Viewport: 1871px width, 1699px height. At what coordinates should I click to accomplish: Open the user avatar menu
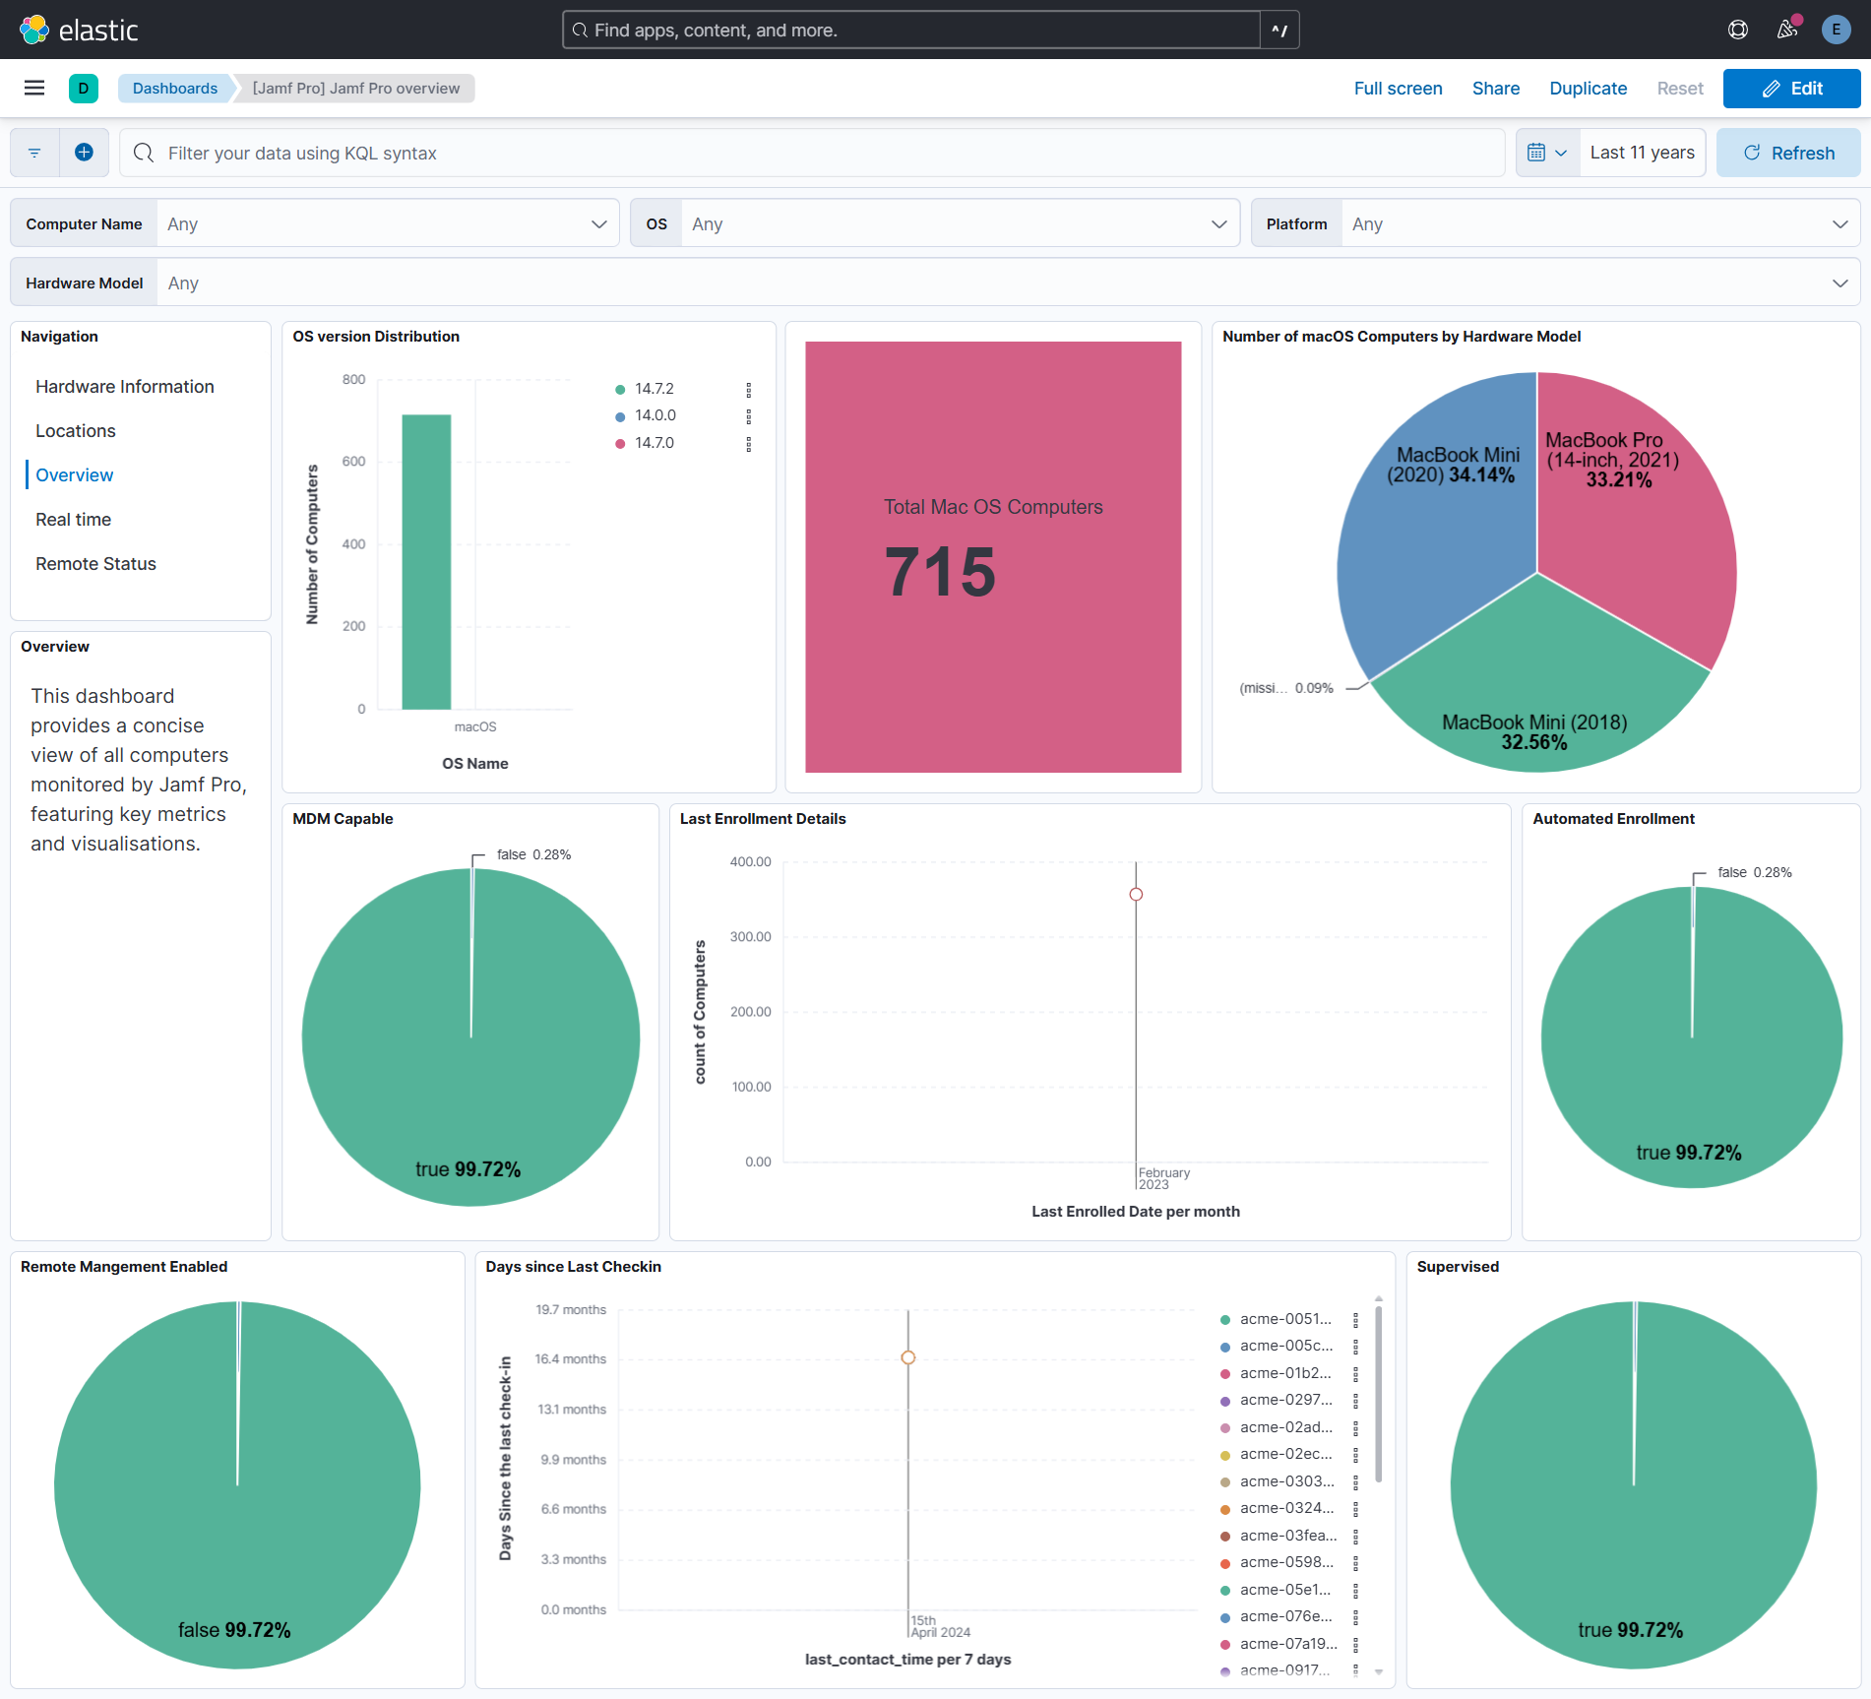[x=1836, y=30]
